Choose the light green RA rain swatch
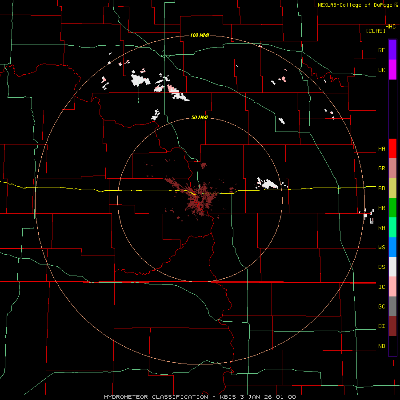Screen dimensions: 400x400 (392, 228)
